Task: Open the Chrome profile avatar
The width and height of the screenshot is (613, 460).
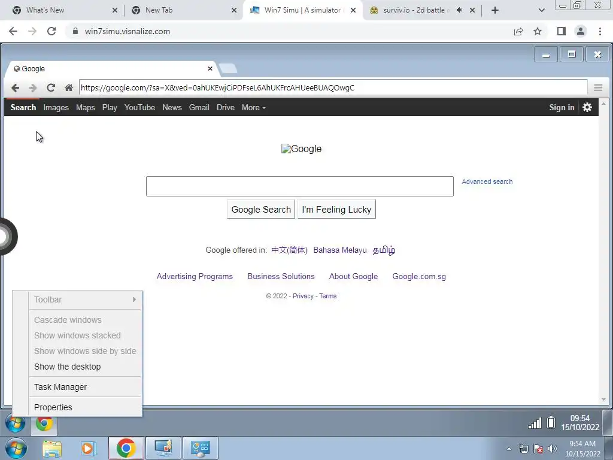Action: pyautogui.click(x=581, y=31)
